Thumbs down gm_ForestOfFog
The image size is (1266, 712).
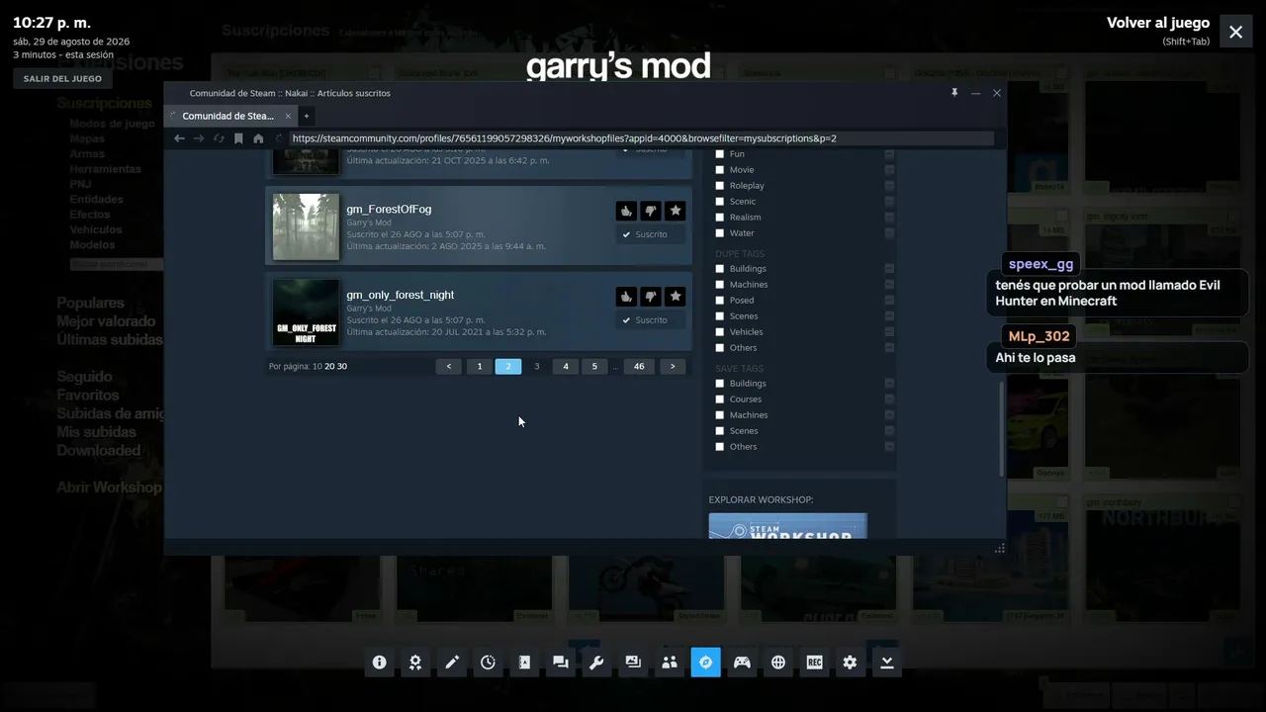coord(651,211)
